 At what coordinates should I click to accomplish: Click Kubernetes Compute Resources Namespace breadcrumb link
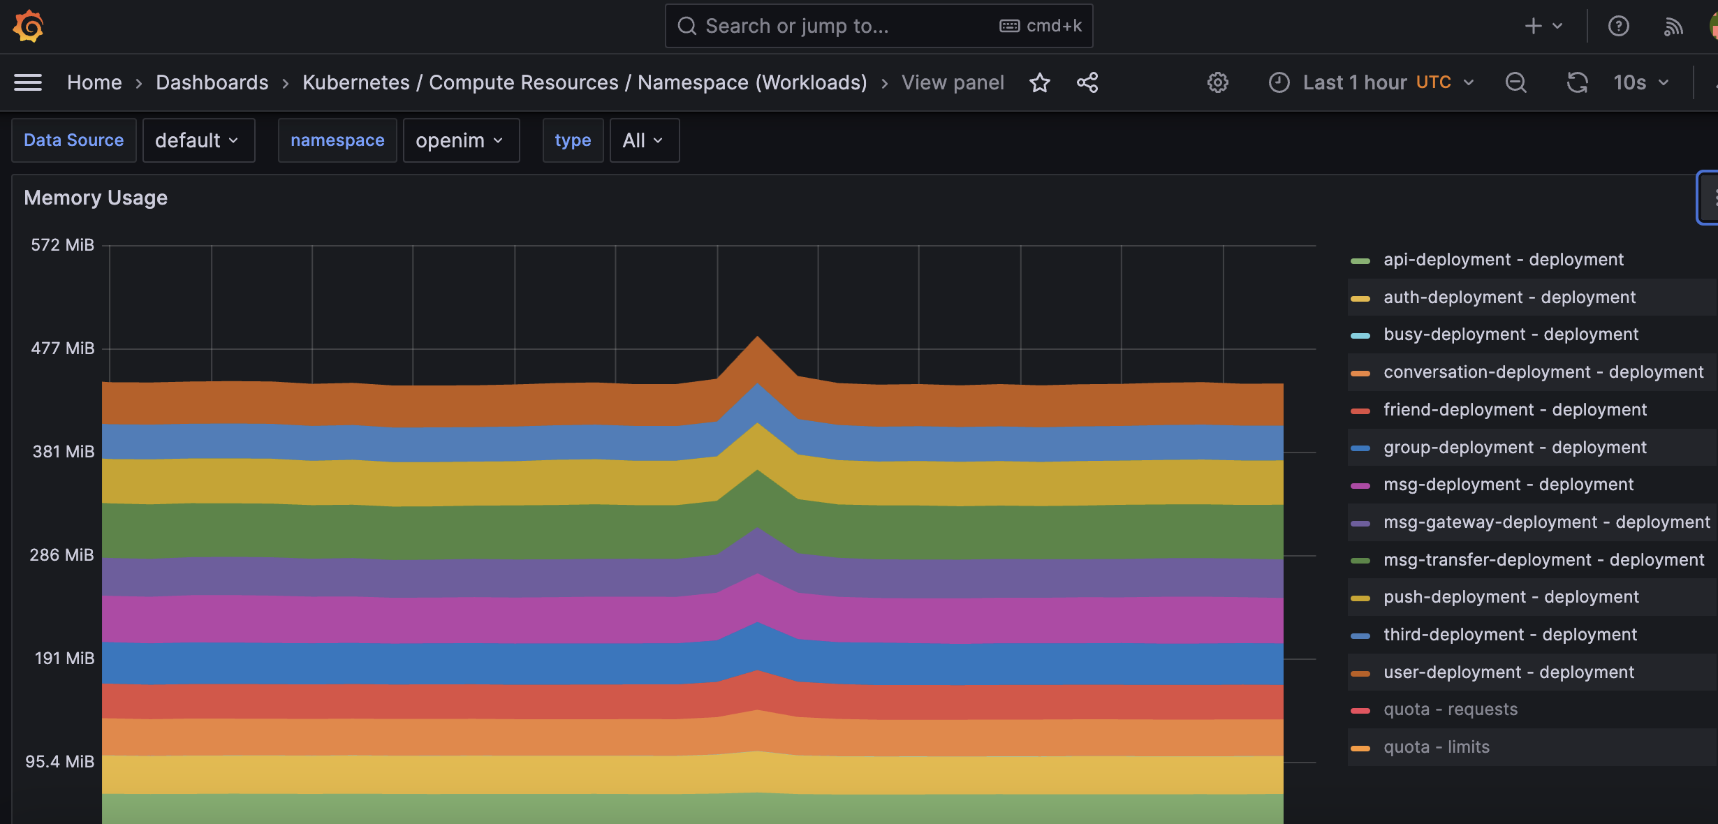pos(585,82)
